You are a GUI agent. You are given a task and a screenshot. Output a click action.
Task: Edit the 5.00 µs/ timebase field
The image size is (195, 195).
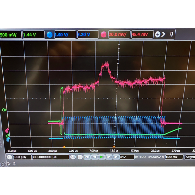22,157
